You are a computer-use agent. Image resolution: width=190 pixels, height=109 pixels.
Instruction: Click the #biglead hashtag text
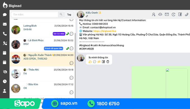pos(85,45)
